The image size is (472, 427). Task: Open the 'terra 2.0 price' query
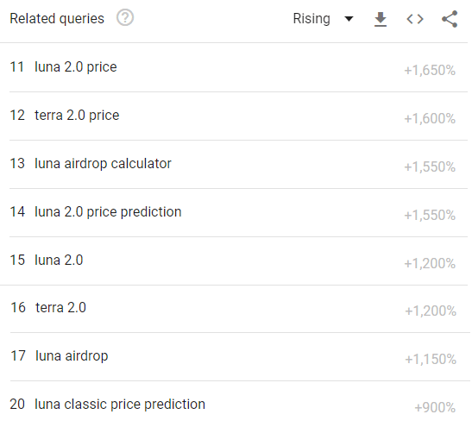77,116
